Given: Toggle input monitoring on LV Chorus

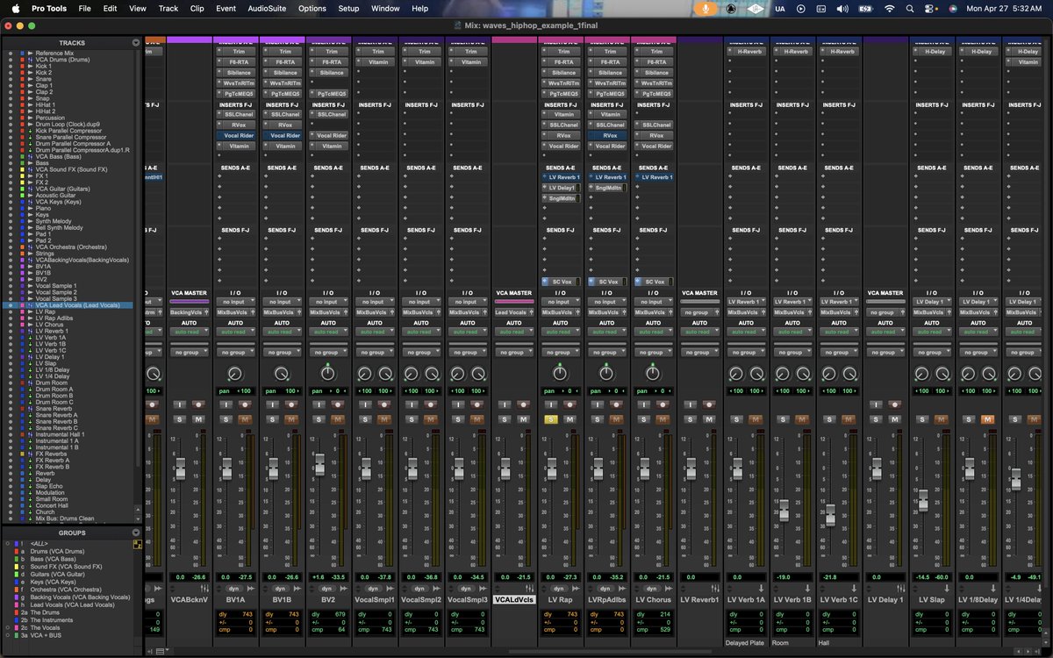Looking at the screenshot, I should click(x=643, y=404).
